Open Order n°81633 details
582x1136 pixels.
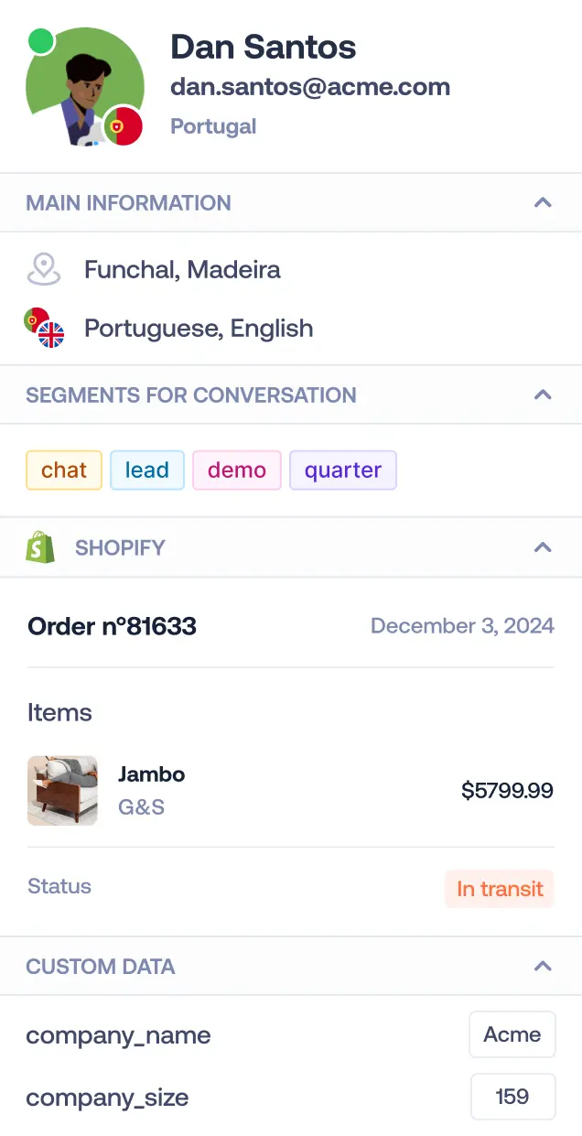(x=113, y=626)
